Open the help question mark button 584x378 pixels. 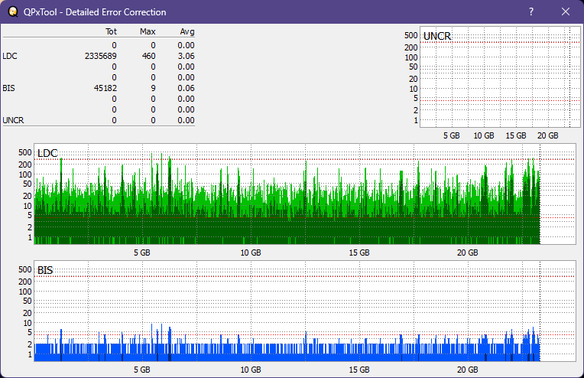coord(531,11)
